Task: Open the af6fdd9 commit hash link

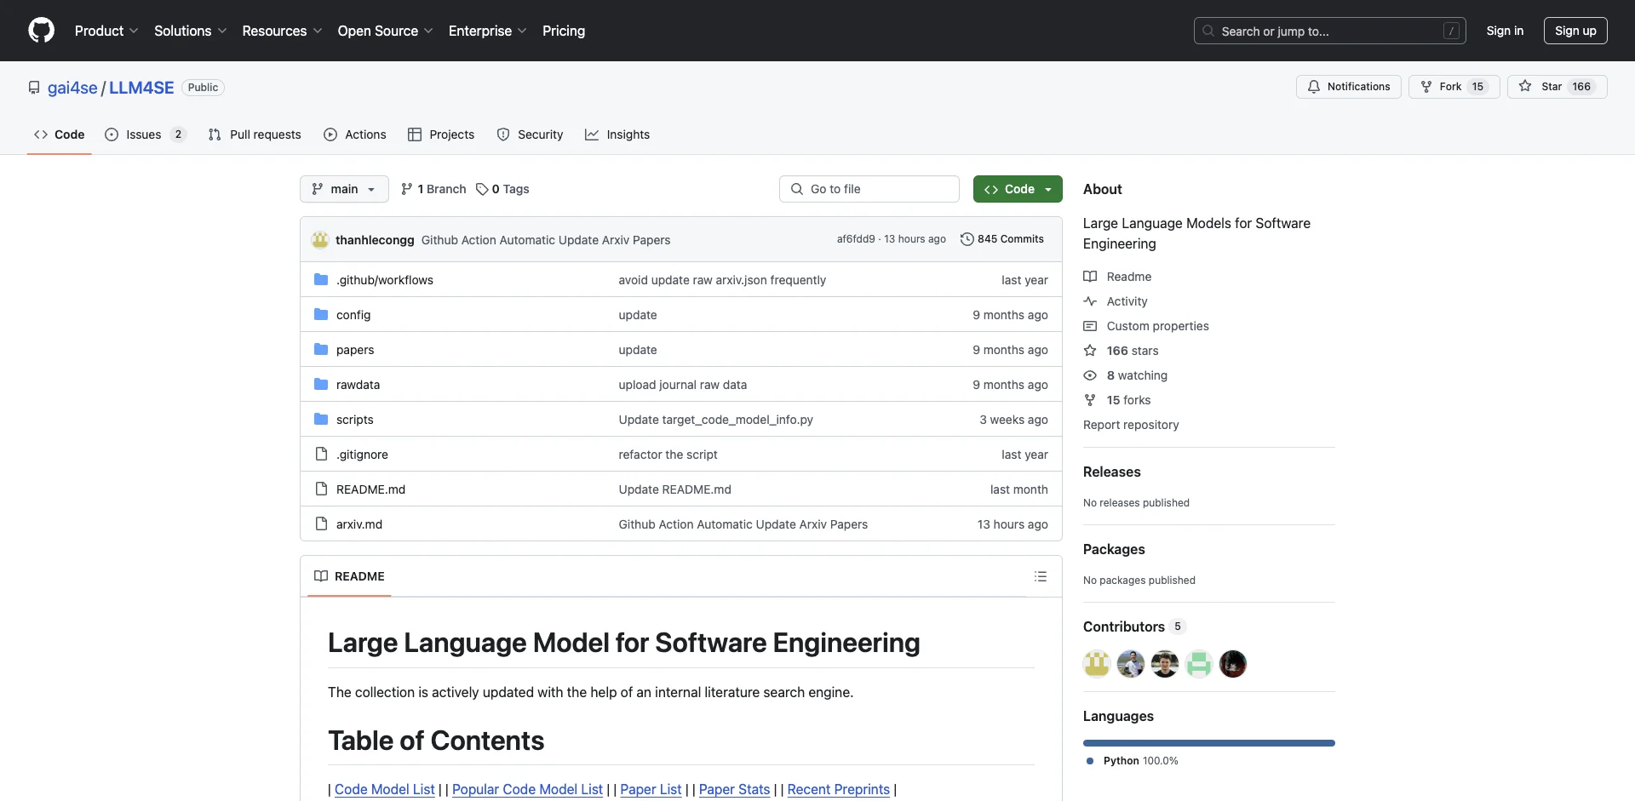Action: coord(855,239)
